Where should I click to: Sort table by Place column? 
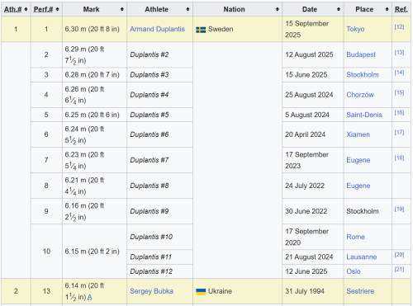click(x=387, y=9)
